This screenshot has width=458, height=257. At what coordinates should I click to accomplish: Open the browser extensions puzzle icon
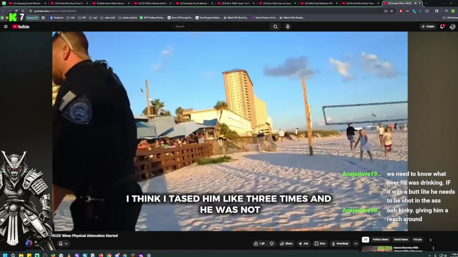tap(427, 11)
